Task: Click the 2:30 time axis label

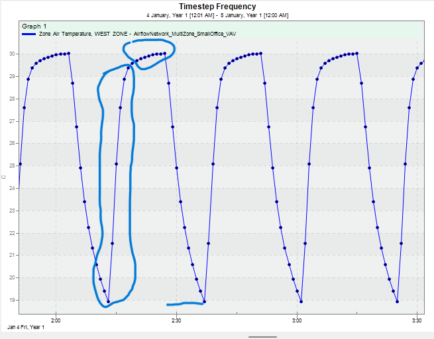Action: pos(176,320)
